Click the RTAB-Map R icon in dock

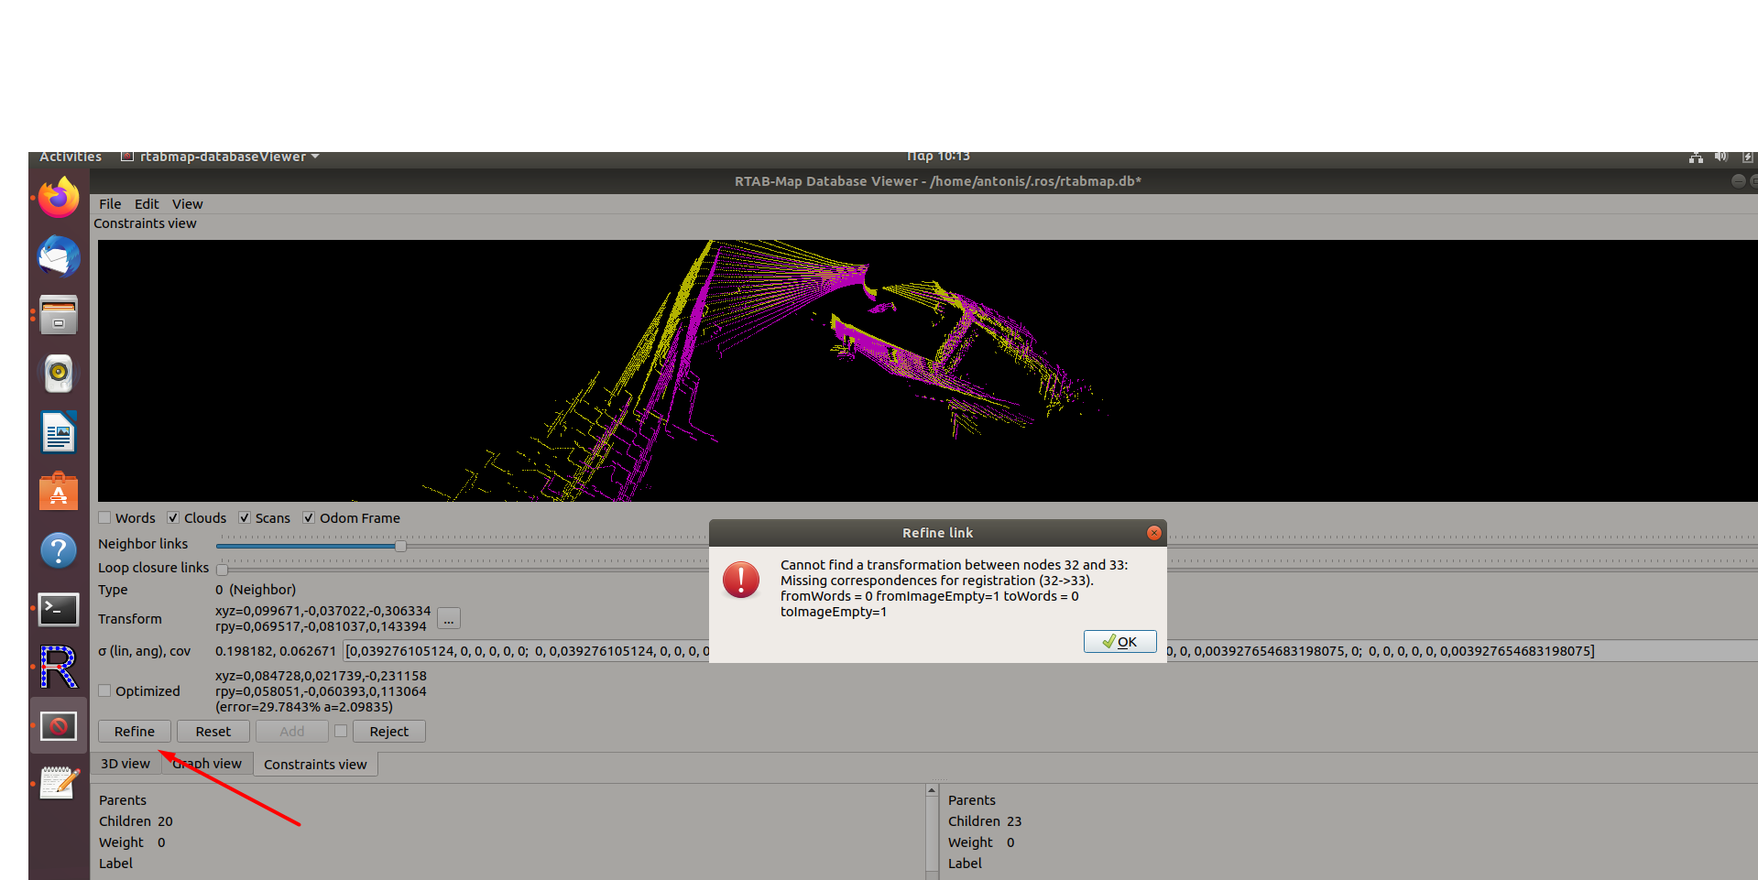[x=59, y=668]
